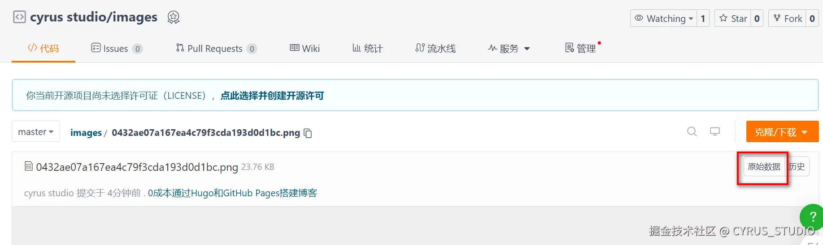Viewport: 823px width, 245px height.
Task: Click the badge icon next to repository name
Action: point(174,17)
